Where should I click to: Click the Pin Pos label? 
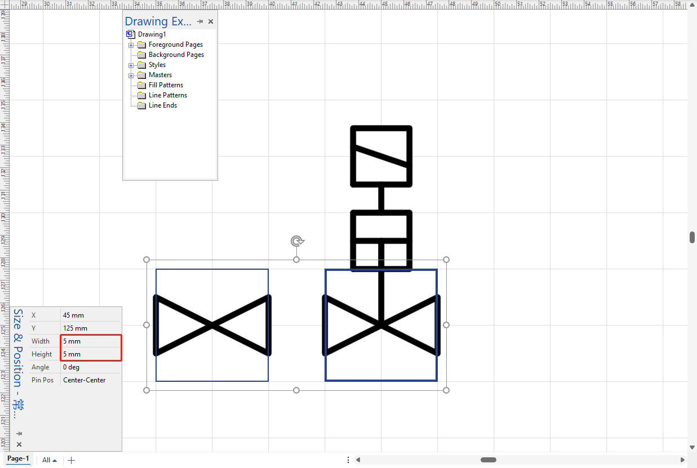43,380
